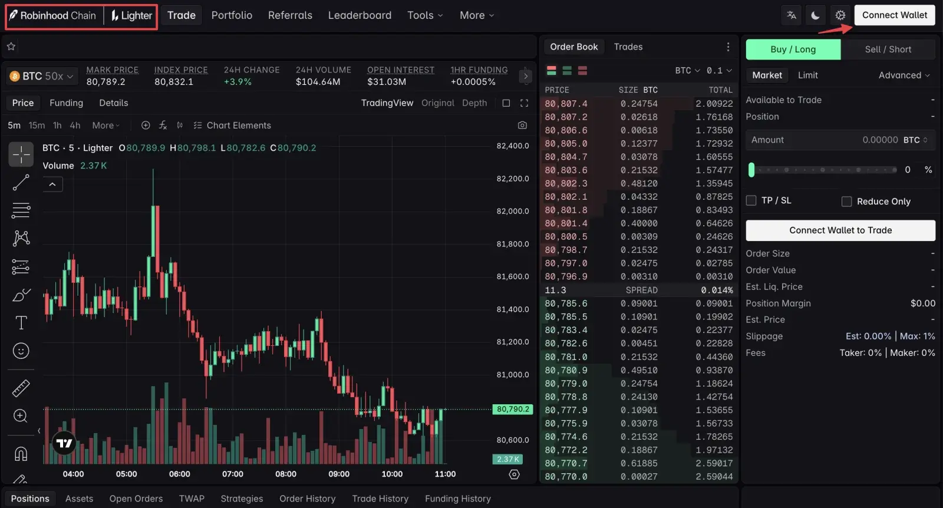This screenshot has width=943, height=508.
Task: Enter fullscreen chart mode
Action: 524,103
